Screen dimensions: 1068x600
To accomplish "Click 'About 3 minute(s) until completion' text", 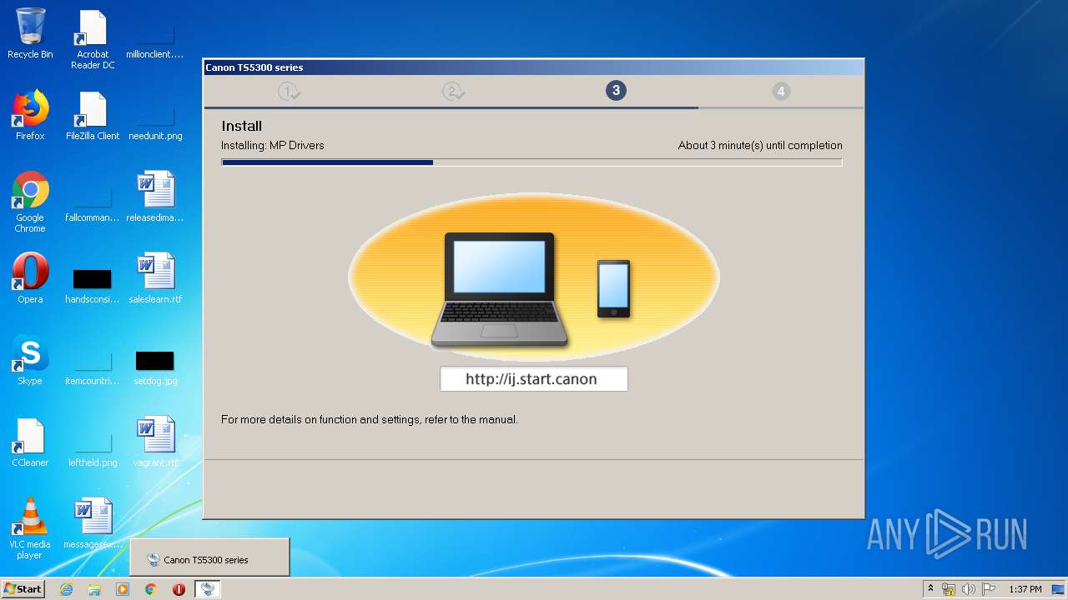I will (760, 145).
